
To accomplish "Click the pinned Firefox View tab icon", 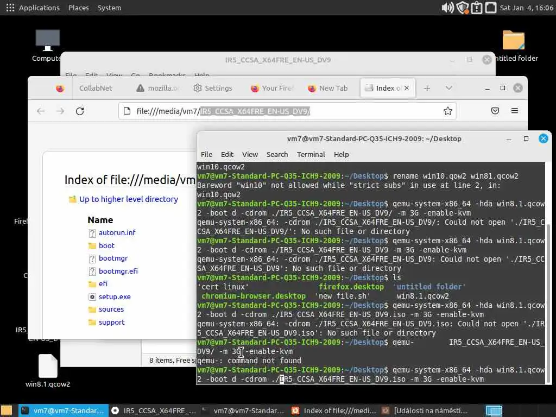I will [x=60, y=88].
